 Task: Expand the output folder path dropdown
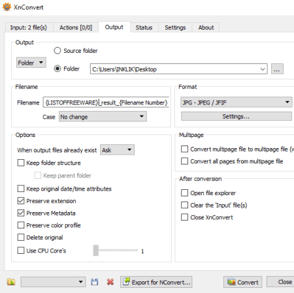point(263,69)
